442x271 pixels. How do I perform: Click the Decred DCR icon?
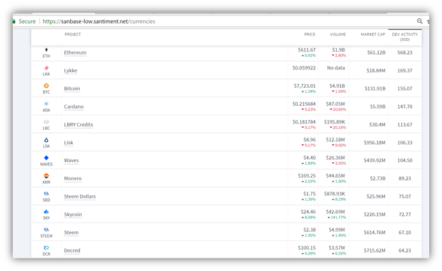tap(47, 247)
